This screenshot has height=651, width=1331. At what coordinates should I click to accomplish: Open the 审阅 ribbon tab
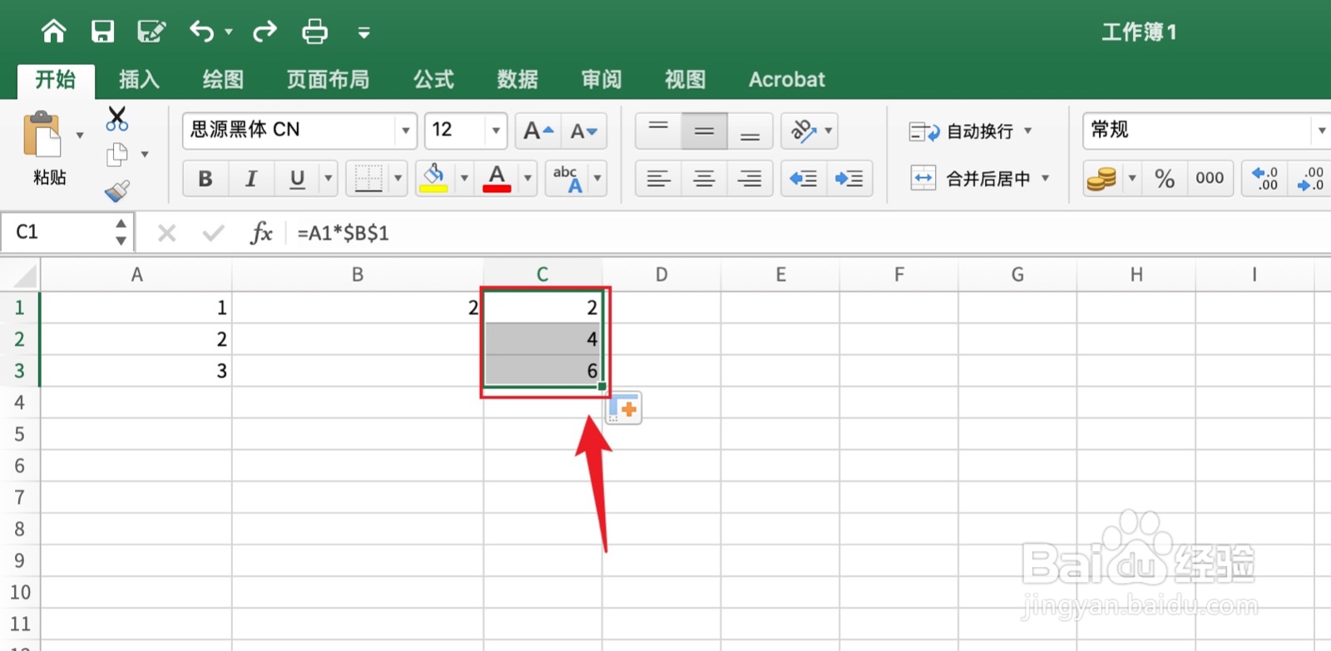pos(601,80)
